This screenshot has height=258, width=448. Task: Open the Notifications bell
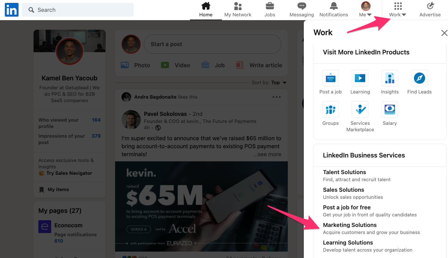[x=334, y=6]
